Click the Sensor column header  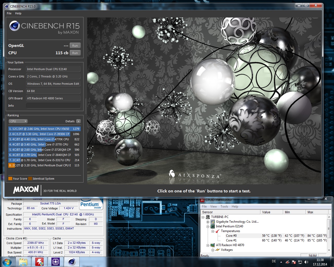(231, 212)
